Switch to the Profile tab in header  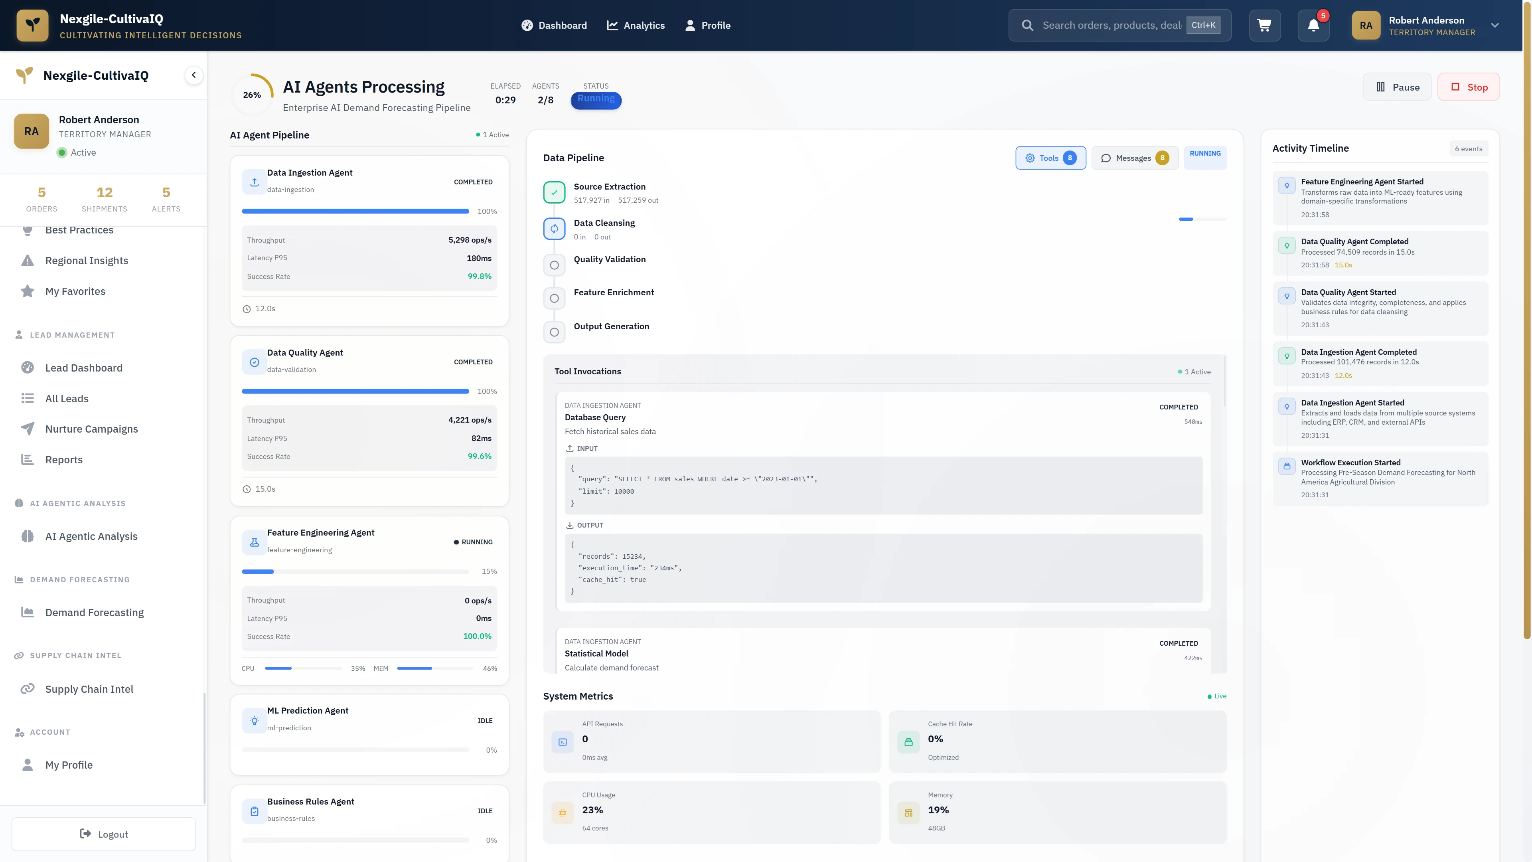click(708, 25)
